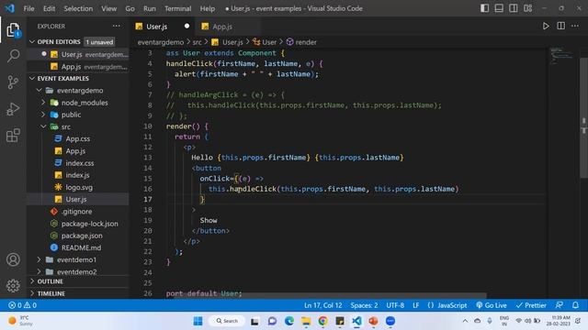This screenshot has height=330, width=588.
Task: Open the Explorer view in activity bar
Action: point(13,30)
